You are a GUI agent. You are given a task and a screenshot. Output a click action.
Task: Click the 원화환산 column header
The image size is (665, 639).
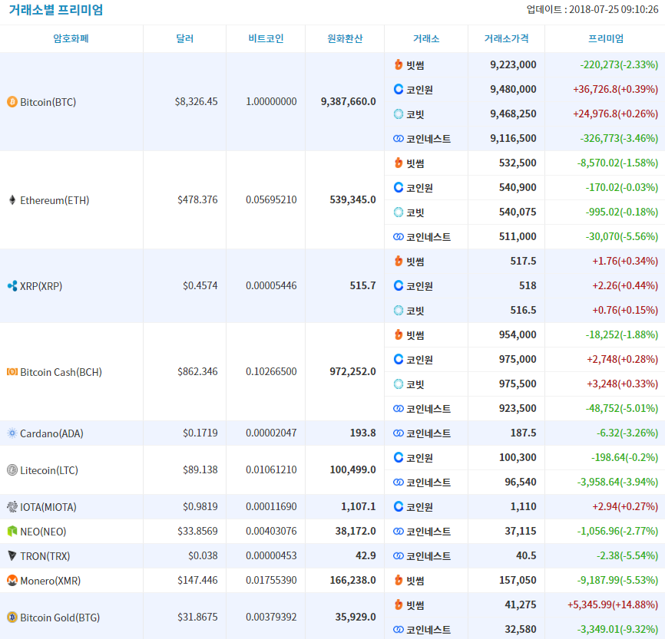345,38
